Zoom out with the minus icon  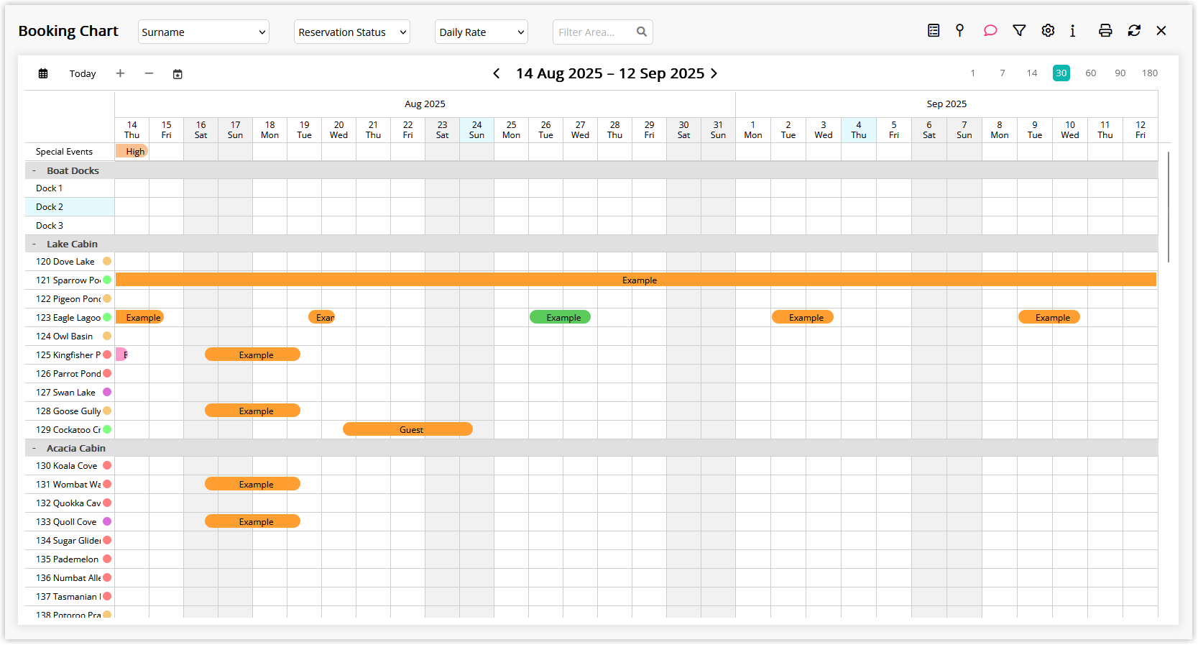(x=149, y=73)
